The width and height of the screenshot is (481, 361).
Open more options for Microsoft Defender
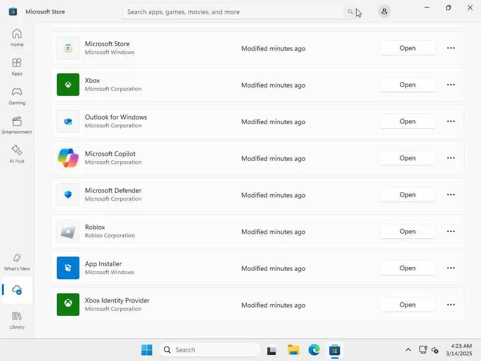click(450, 195)
